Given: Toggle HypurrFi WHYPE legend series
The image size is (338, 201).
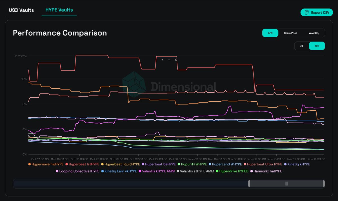Looking at the screenshot, I should (192, 164).
